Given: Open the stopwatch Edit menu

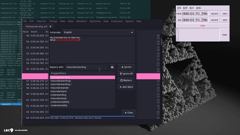Looking at the screenshot, I should click(x=185, y=8).
